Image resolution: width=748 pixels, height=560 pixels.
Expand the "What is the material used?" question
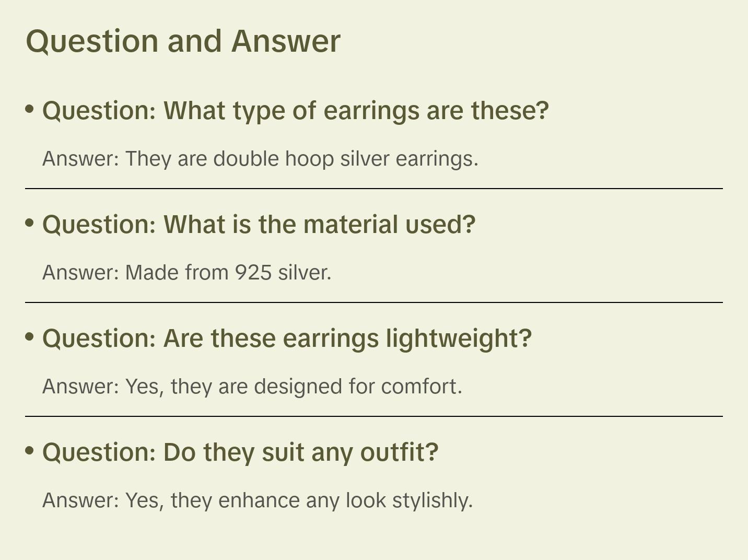pos(259,225)
